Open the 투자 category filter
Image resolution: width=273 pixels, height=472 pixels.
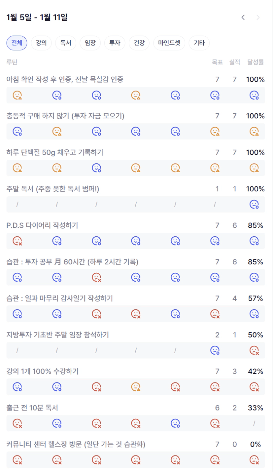click(x=115, y=43)
